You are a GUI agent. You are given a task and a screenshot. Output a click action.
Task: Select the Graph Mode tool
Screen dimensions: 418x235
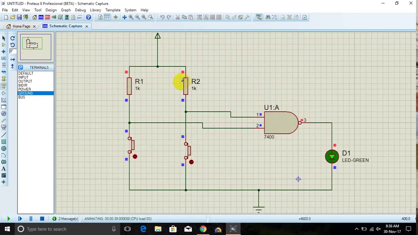pos(4,100)
